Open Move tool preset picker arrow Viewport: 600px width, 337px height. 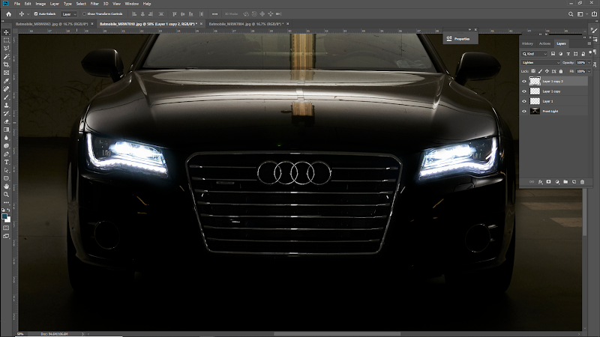point(28,14)
